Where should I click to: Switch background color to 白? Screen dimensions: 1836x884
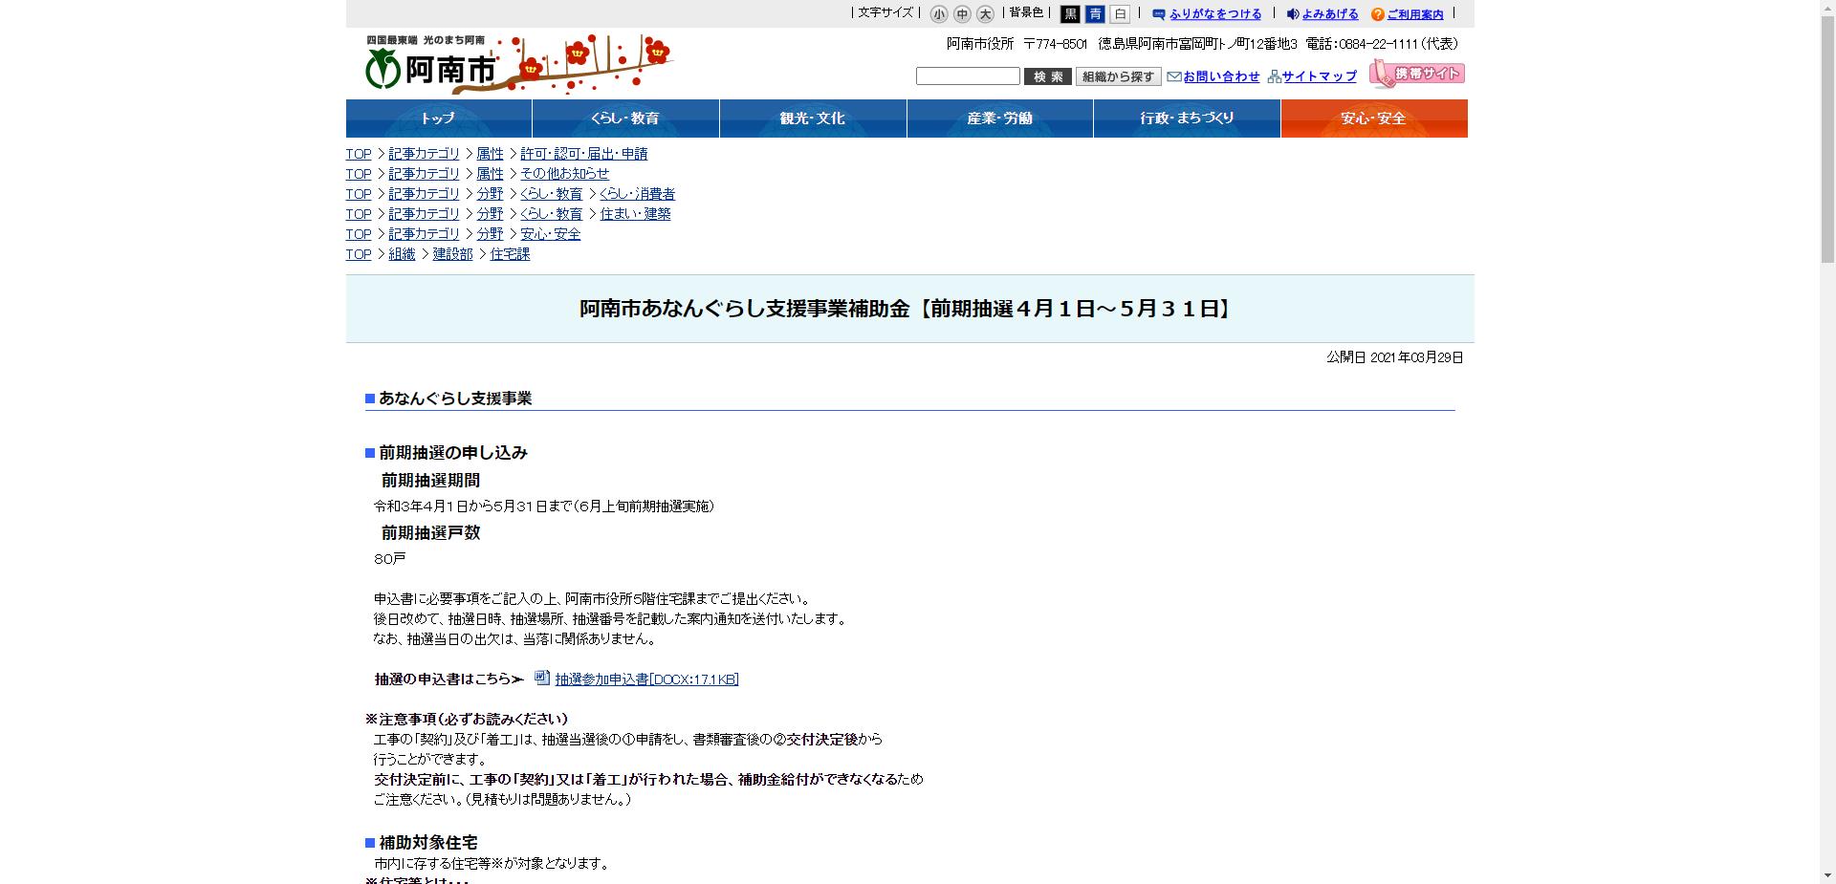1118,14
